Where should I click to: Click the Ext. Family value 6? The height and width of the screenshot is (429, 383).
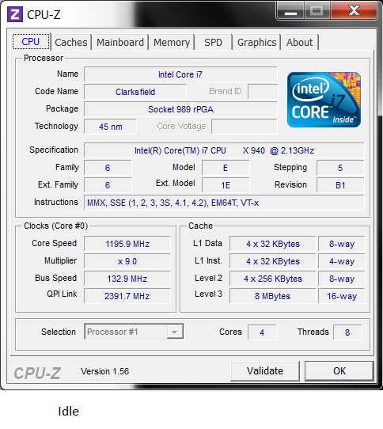click(x=108, y=185)
